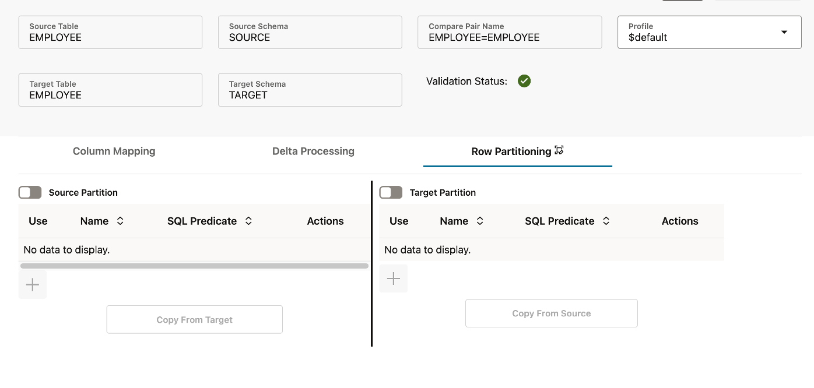
Task: Switch to the Delta Processing tab
Action: click(x=313, y=151)
